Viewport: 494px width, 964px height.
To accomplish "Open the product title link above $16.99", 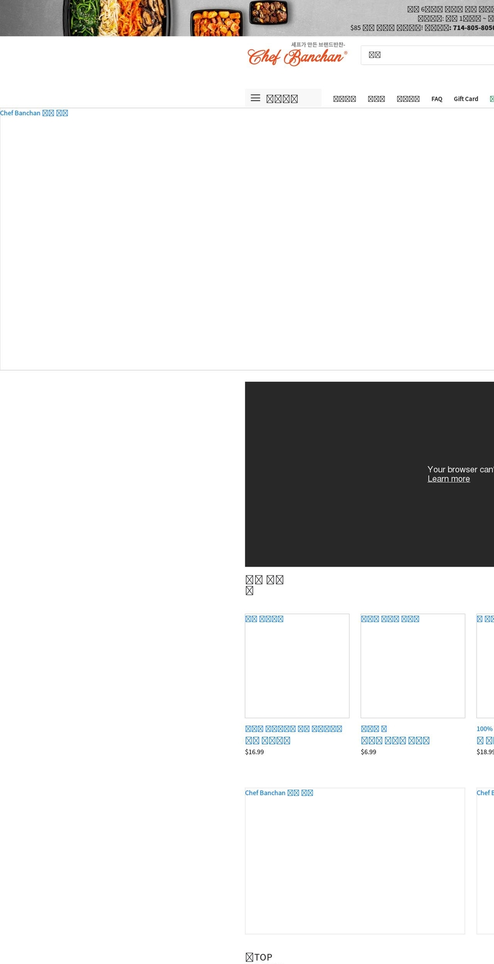I will click(x=268, y=740).
